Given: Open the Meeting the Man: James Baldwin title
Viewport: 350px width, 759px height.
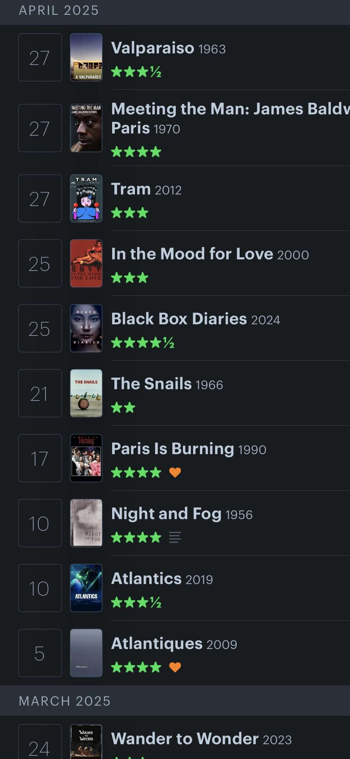Looking at the screenshot, I should click(x=230, y=118).
